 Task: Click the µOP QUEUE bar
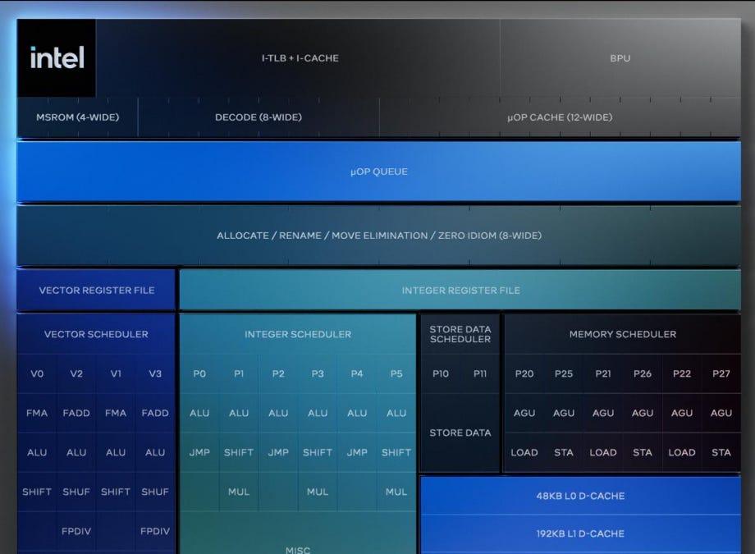point(379,172)
